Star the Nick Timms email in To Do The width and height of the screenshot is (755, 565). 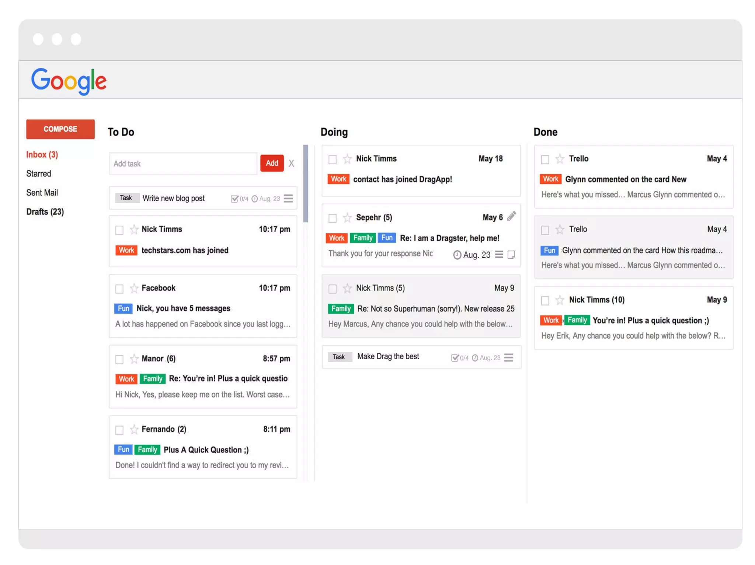(x=134, y=230)
